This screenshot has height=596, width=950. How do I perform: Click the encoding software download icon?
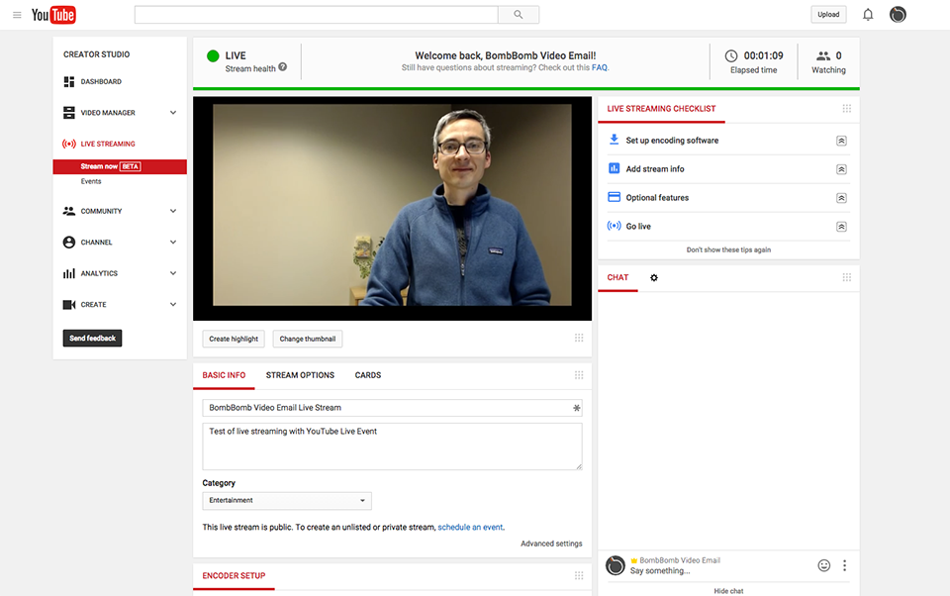pyautogui.click(x=614, y=140)
